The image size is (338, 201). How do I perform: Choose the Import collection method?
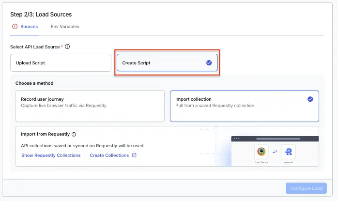pyautogui.click(x=244, y=106)
